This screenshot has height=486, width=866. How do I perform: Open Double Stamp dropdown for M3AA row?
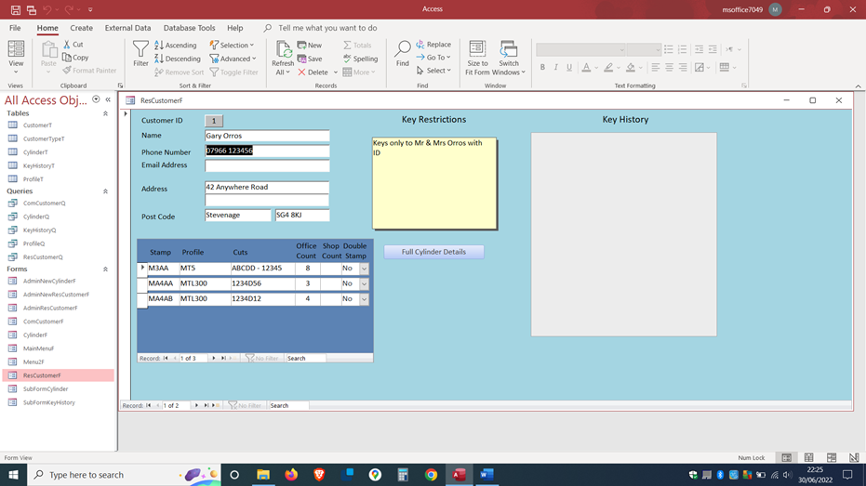point(364,269)
